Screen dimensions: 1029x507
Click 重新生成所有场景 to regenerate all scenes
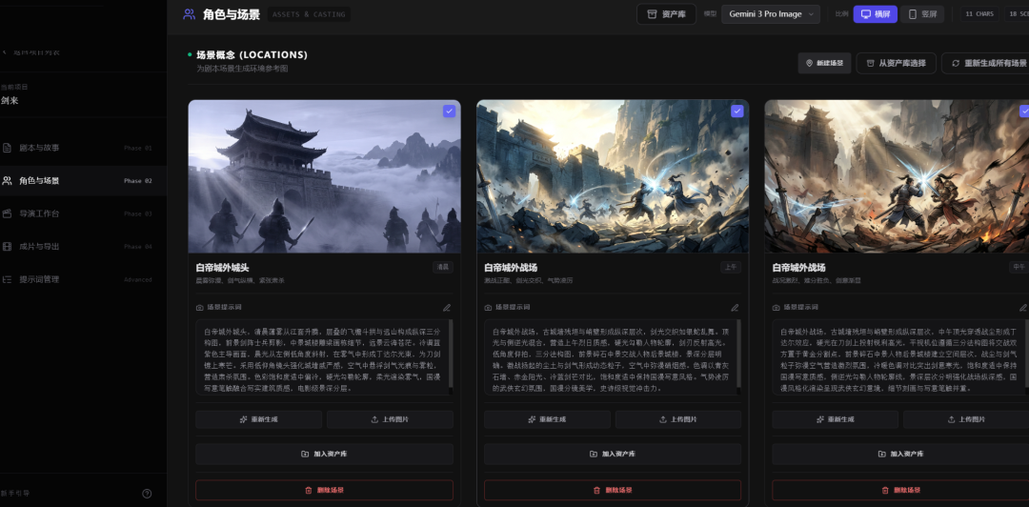[988, 63]
